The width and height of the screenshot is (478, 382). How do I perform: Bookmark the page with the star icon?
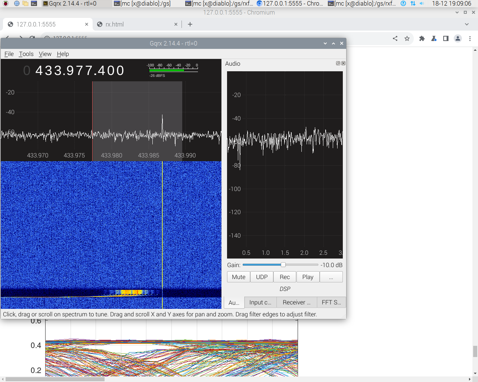(407, 38)
